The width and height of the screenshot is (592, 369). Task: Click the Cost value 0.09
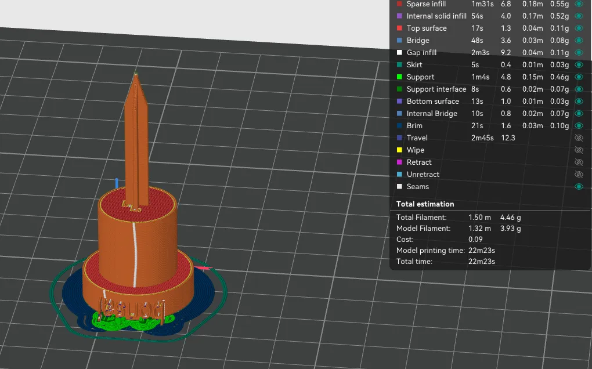(x=475, y=239)
